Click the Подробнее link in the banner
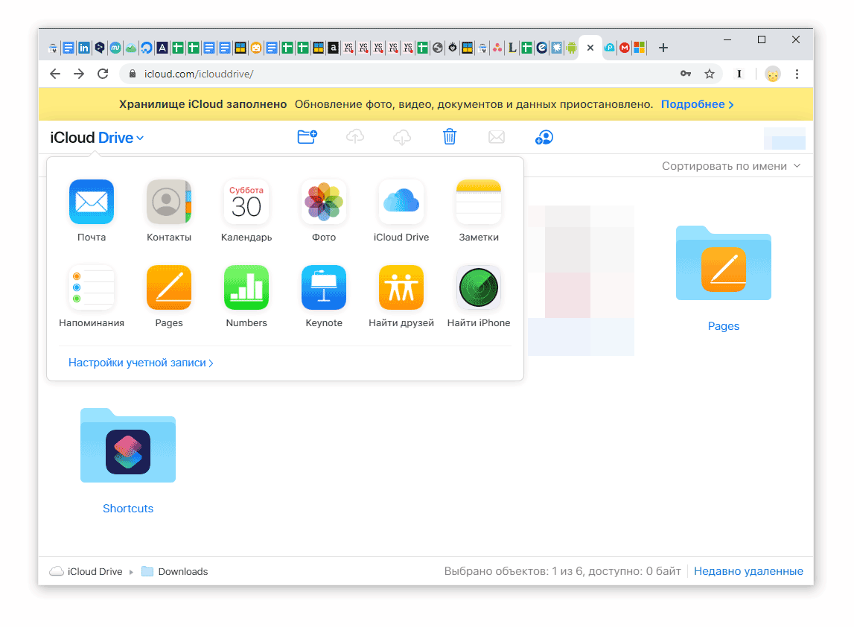Viewport: 854px width, 627px height. (697, 104)
